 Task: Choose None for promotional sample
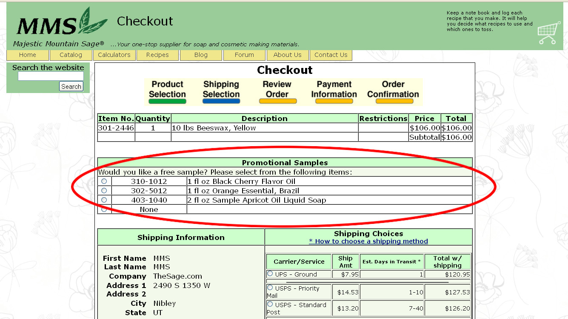(x=104, y=209)
